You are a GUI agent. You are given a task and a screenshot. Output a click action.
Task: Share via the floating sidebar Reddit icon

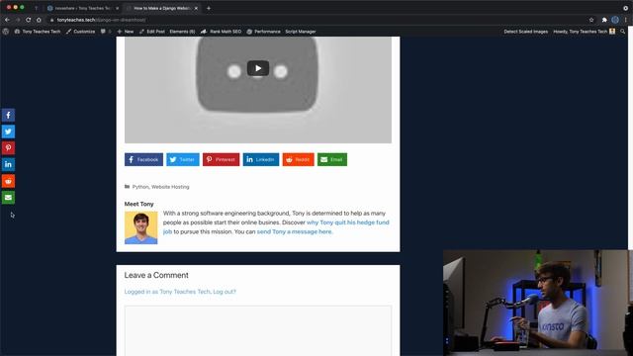point(8,181)
